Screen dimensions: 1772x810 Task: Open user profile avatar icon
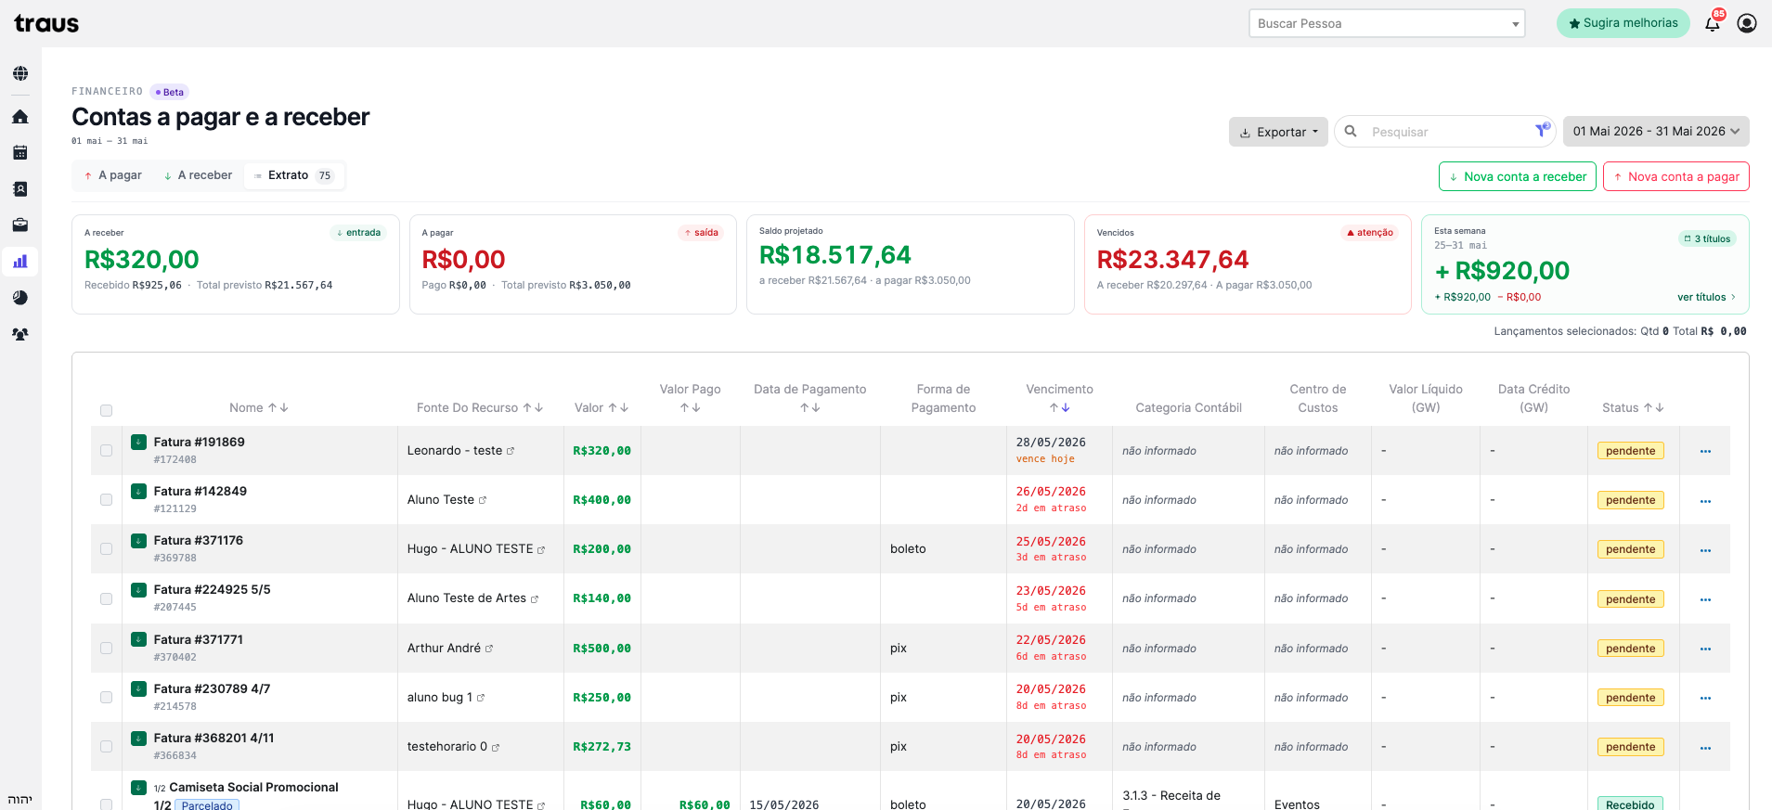point(1747,23)
